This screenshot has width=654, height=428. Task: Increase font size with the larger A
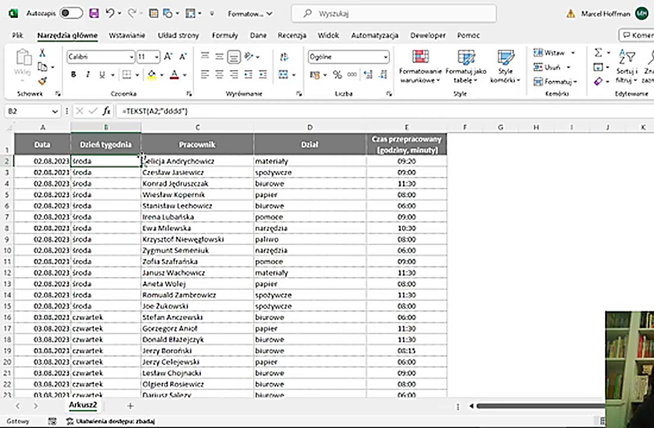pyautogui.click(x=168, y=57)
